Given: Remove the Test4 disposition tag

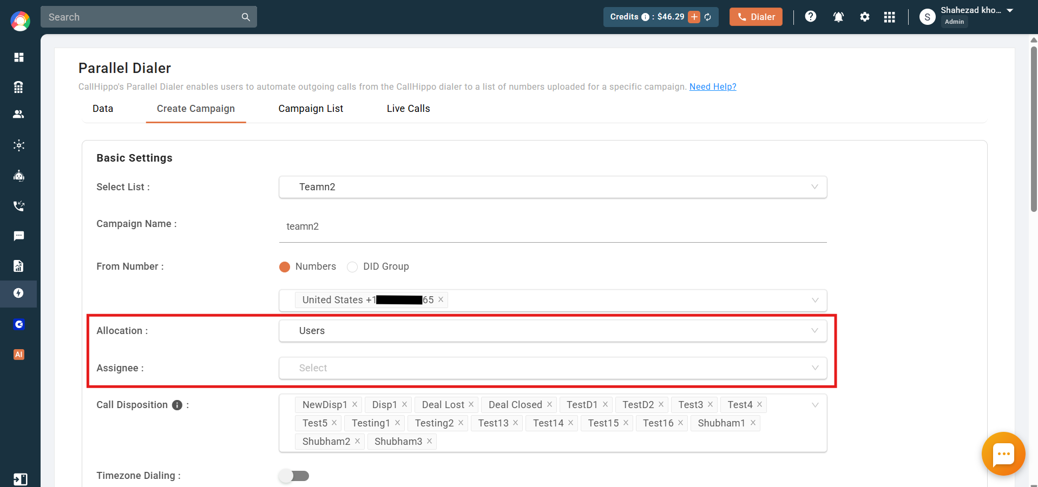Looking at the screenshot, I should coord(759,404).
